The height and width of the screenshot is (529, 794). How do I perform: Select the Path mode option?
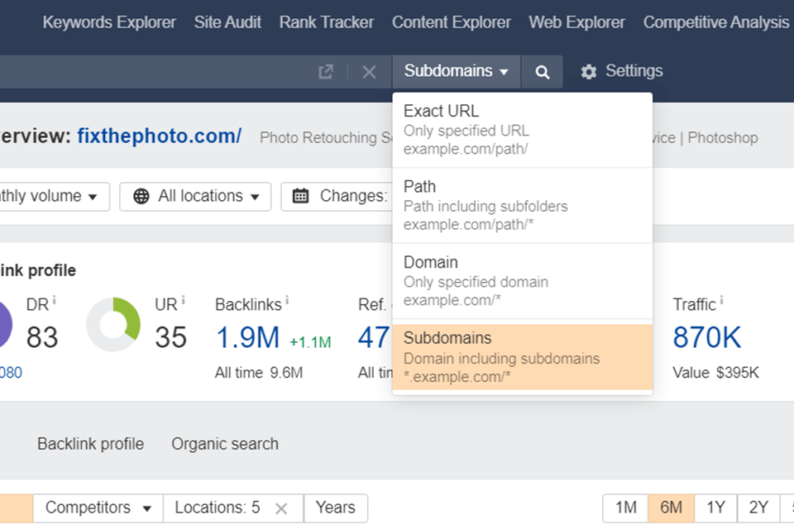(522, 206)
